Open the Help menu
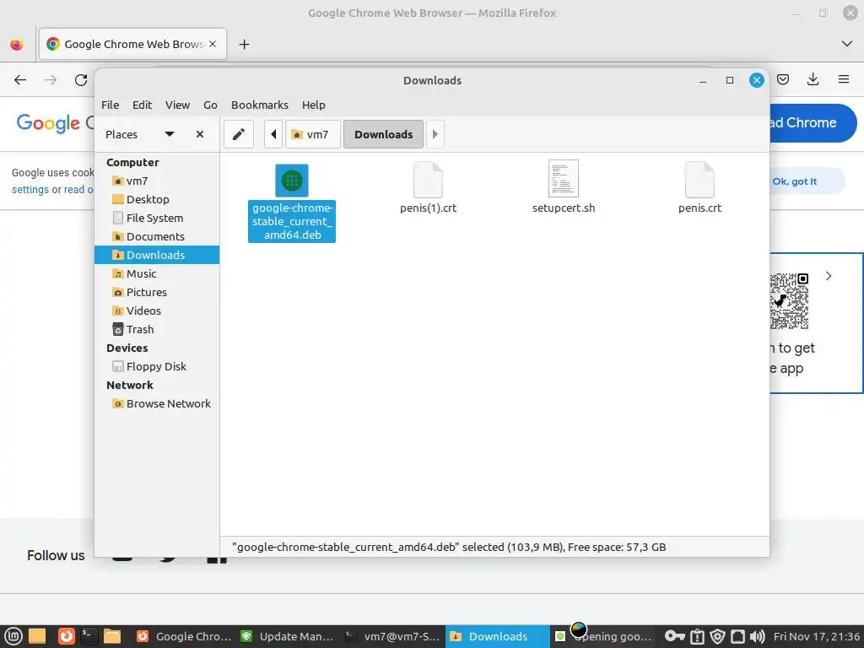 pyautogui.click(x=314, y=105)
